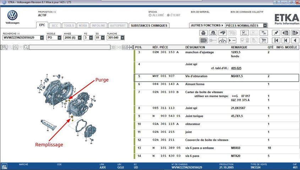300x170 pixels.
Task: Toggle the 3D view button
Action: (x=113, y=47)
